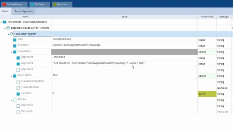Image resolution: width=233 pixels, height=131 pixels.
Task: Click the Value column header
Action: point(125,17)
